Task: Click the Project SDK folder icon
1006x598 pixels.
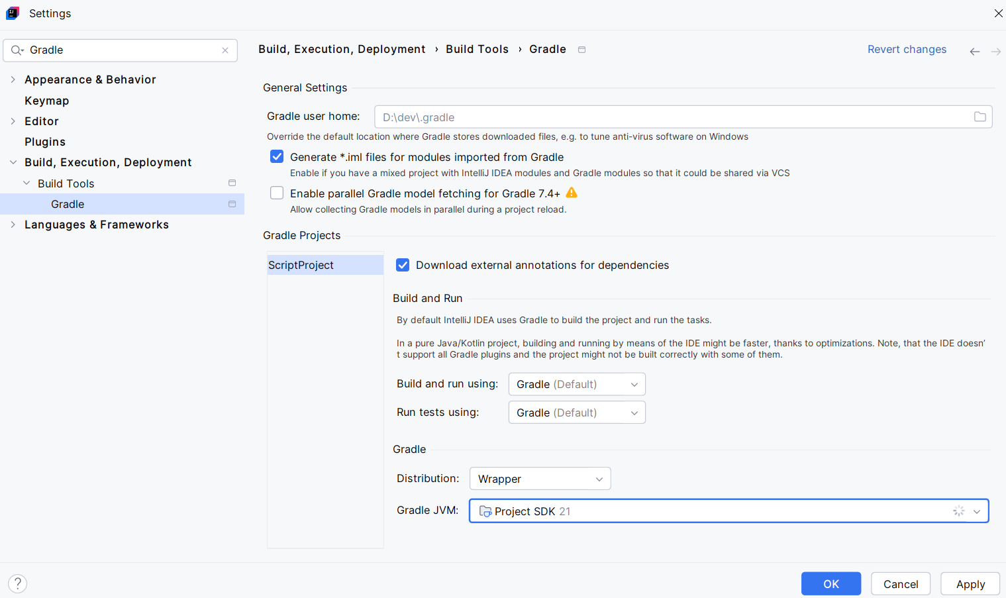Action: click(x=485, y=511)
